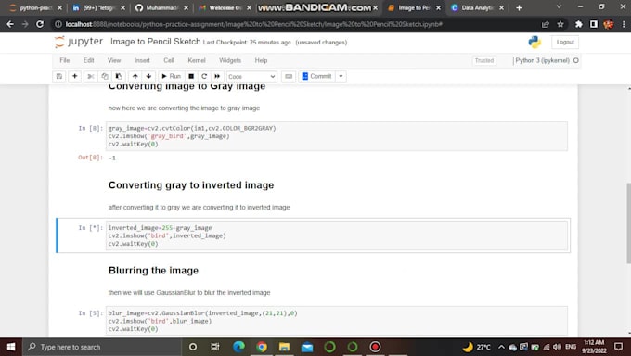
Task: Toggle the browser side panel icon
Action: (x=594, y=24)
